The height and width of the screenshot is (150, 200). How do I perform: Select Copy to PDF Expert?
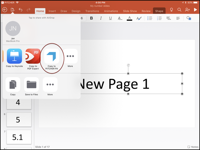33,56
